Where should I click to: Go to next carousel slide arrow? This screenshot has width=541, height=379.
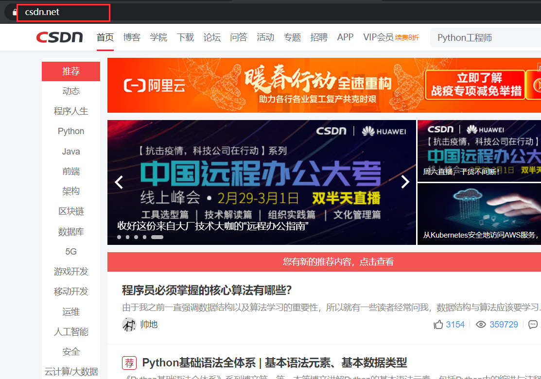pyautogui.click(x=405, y=182)
